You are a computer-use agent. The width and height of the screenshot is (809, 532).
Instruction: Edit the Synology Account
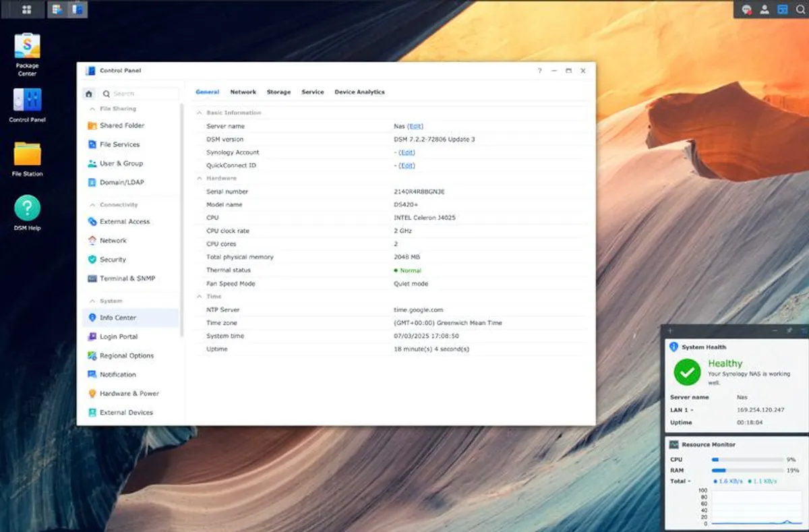[407, 152]
